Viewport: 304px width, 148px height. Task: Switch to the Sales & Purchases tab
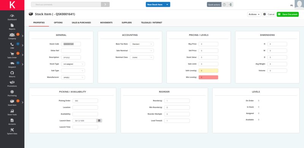point(81,23)
